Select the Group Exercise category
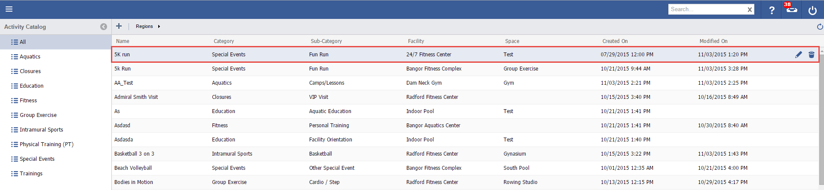This screenshot has width=824, height=190. tap(38, 115)
